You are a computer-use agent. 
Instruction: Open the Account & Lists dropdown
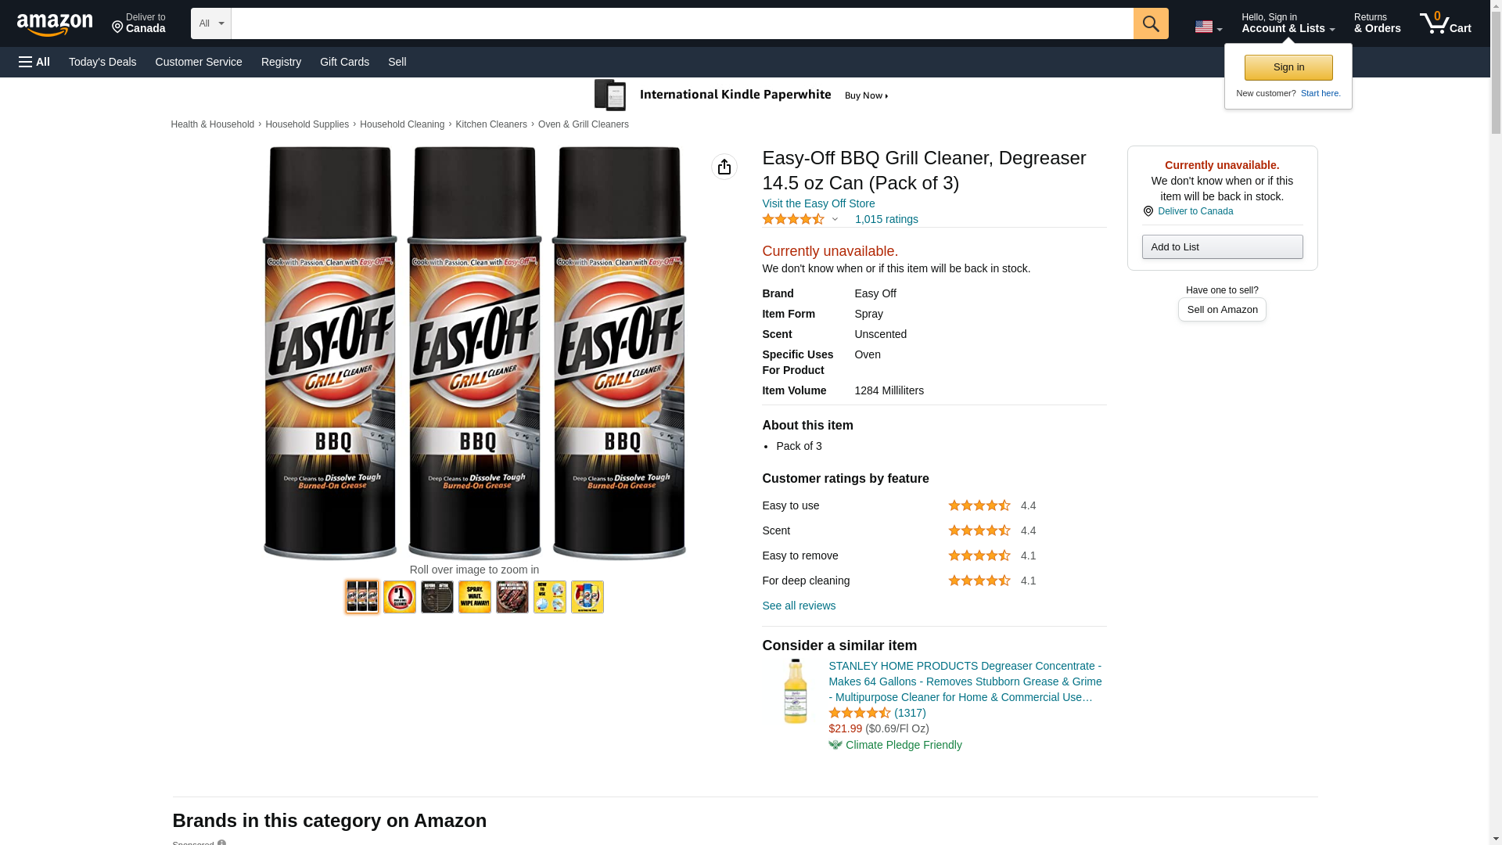coord(1288,23)
